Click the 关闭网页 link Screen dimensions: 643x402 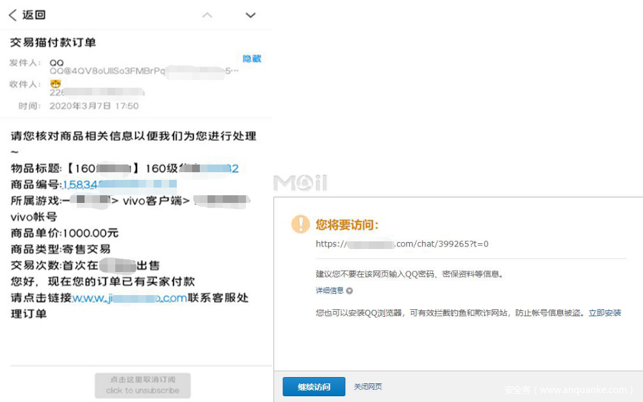[x=368, y=387]
